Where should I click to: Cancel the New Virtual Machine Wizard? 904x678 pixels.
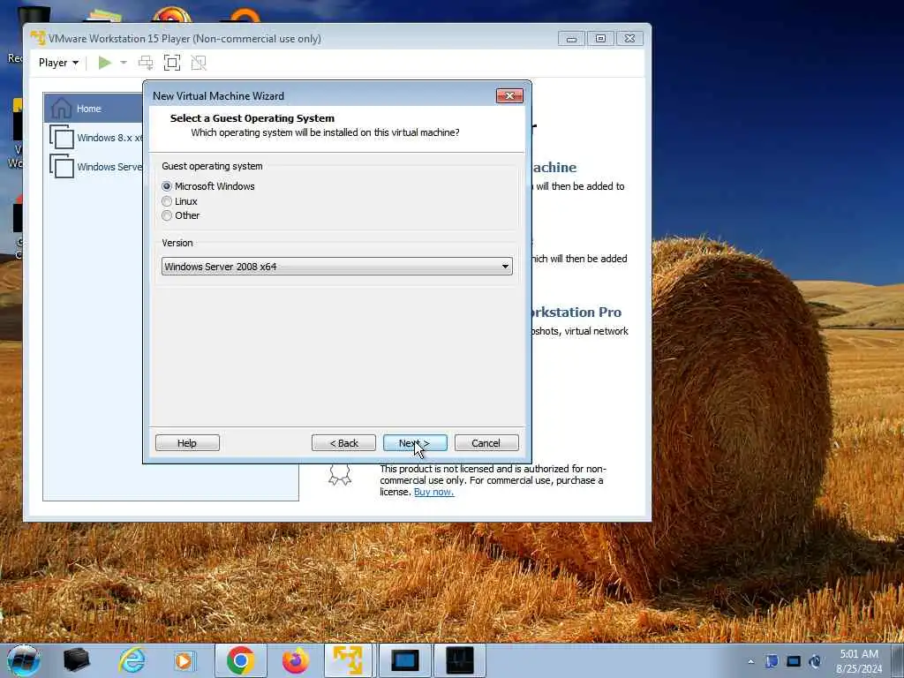coord(486,443)
